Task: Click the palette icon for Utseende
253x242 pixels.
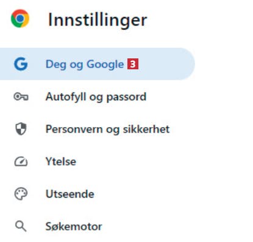Action: pyautogui.click(x=21, y=194)
